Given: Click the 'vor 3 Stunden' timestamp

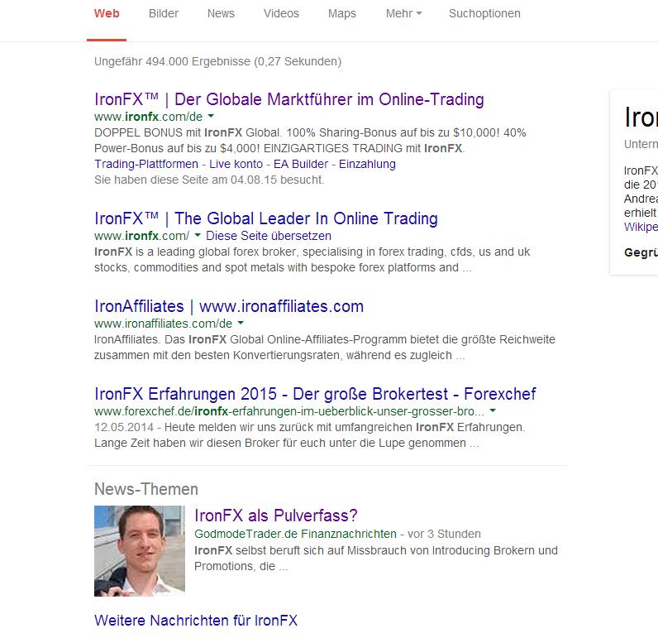Looking at the screenshot, I should 444,534.
